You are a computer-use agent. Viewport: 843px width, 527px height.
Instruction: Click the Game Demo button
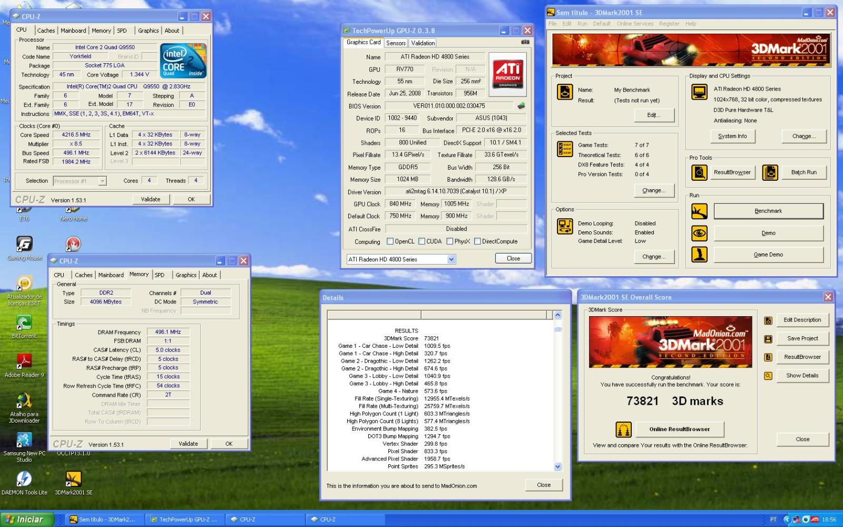point(768,255)
